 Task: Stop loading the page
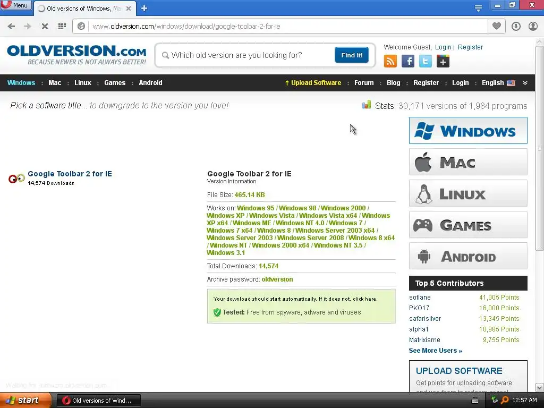(x=45, y=27)
